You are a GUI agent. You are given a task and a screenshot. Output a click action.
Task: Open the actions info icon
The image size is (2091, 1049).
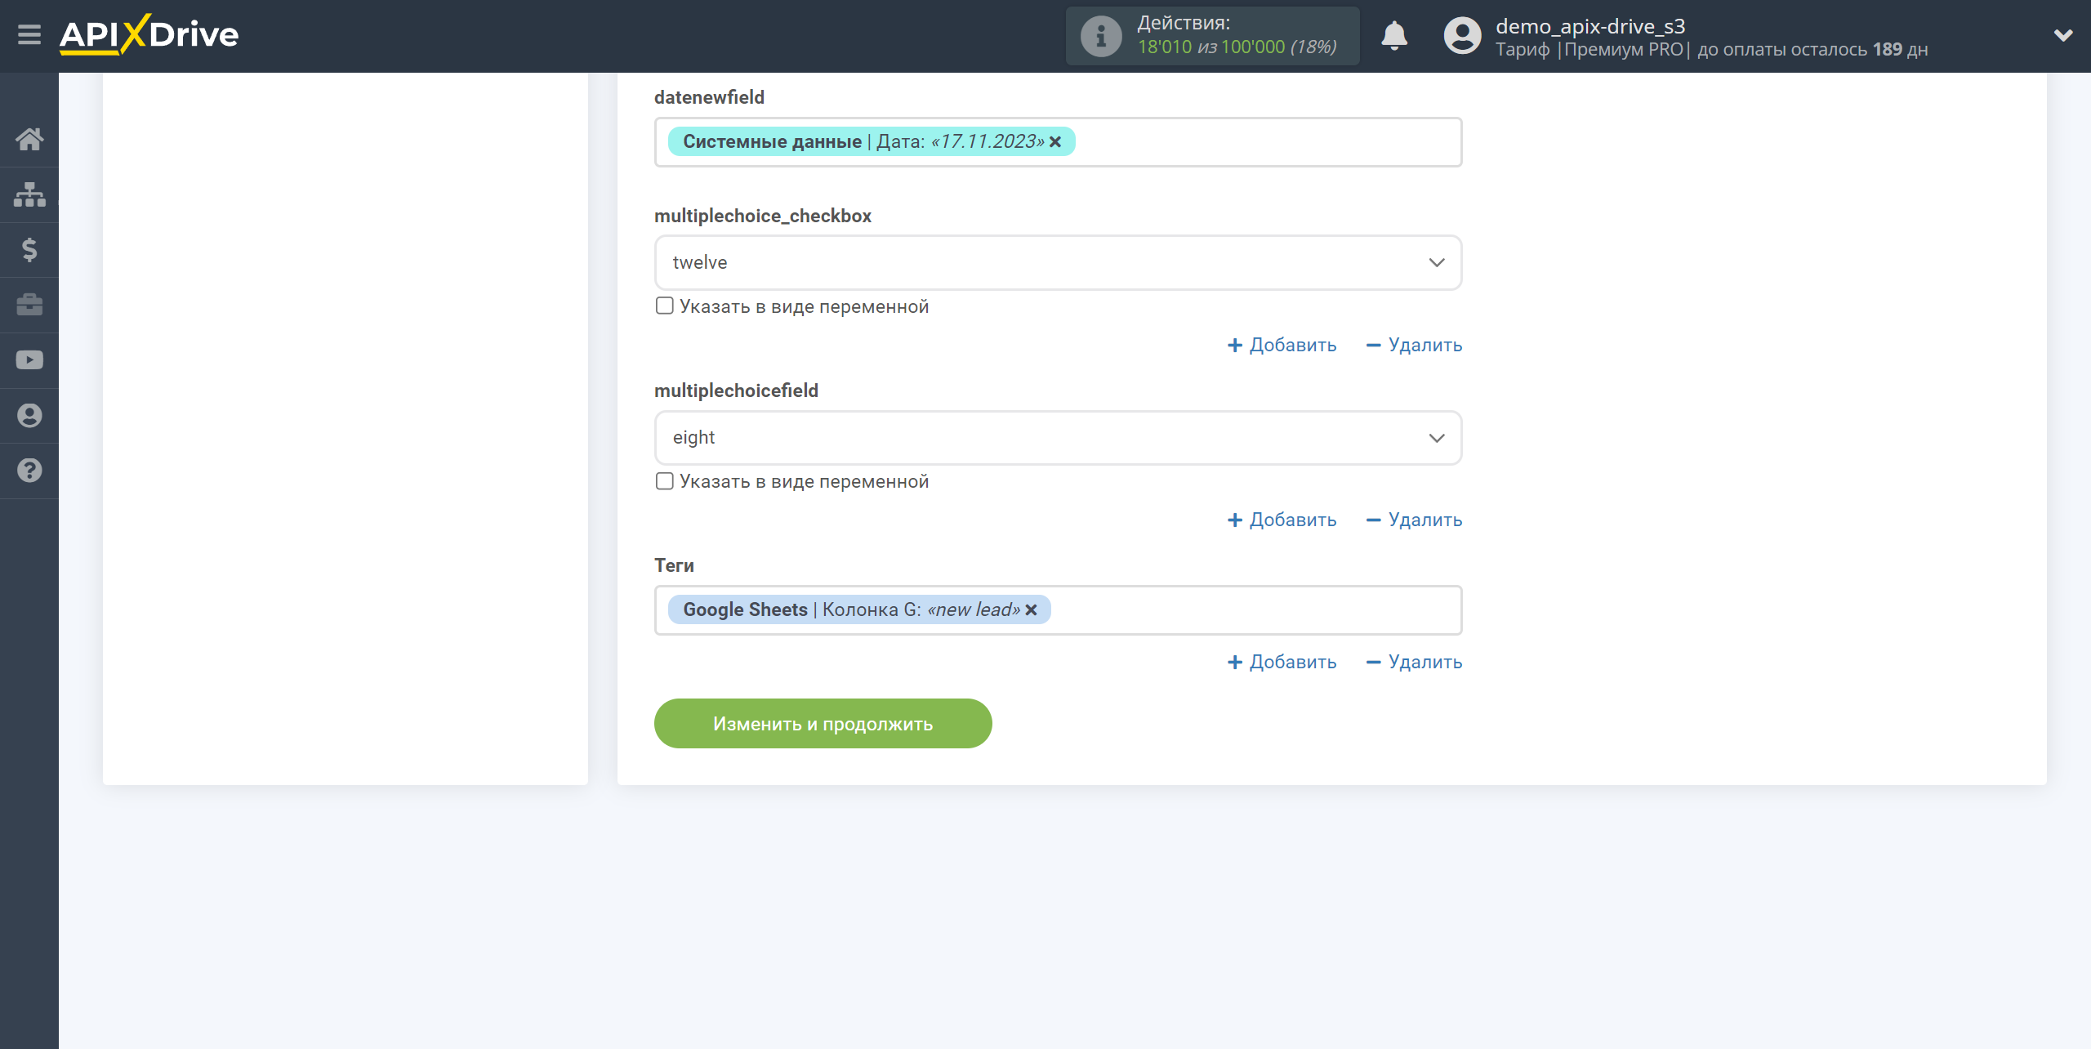coord(1101,36)
